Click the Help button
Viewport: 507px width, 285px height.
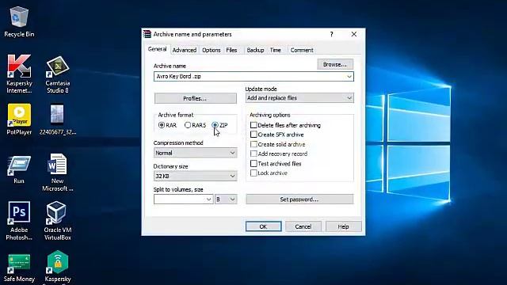pos(343,226)
